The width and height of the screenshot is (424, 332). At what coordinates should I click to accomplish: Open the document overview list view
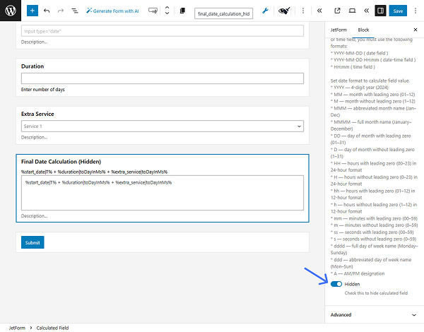click(x=75, y=11)
